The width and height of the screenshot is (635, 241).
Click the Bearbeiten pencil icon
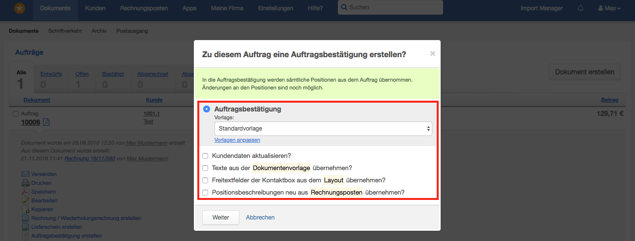pos(25,200)
